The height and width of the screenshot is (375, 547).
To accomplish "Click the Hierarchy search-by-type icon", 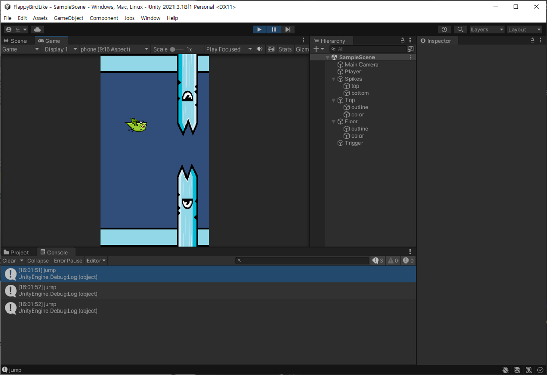I will coord(411,49).
